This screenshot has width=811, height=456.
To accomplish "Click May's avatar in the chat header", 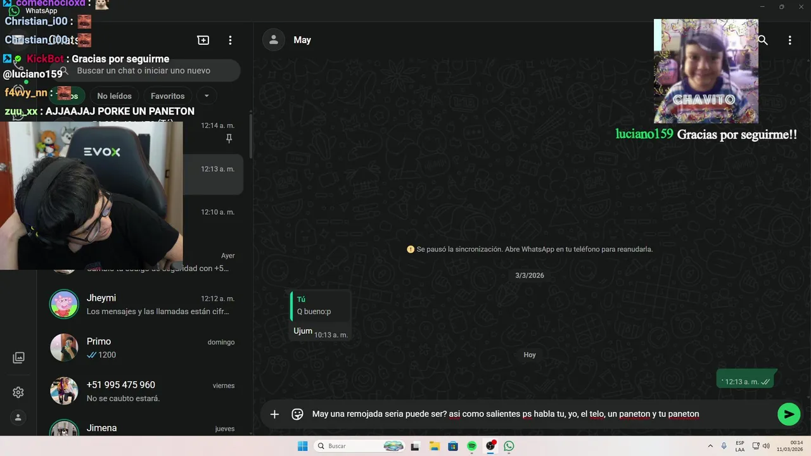I will pyautogui.click(x=274, y=40).
